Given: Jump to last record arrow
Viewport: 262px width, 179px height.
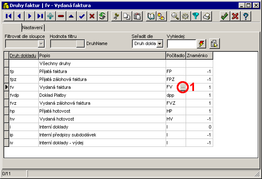Looking at the screenshot, I should coord(40,16).
